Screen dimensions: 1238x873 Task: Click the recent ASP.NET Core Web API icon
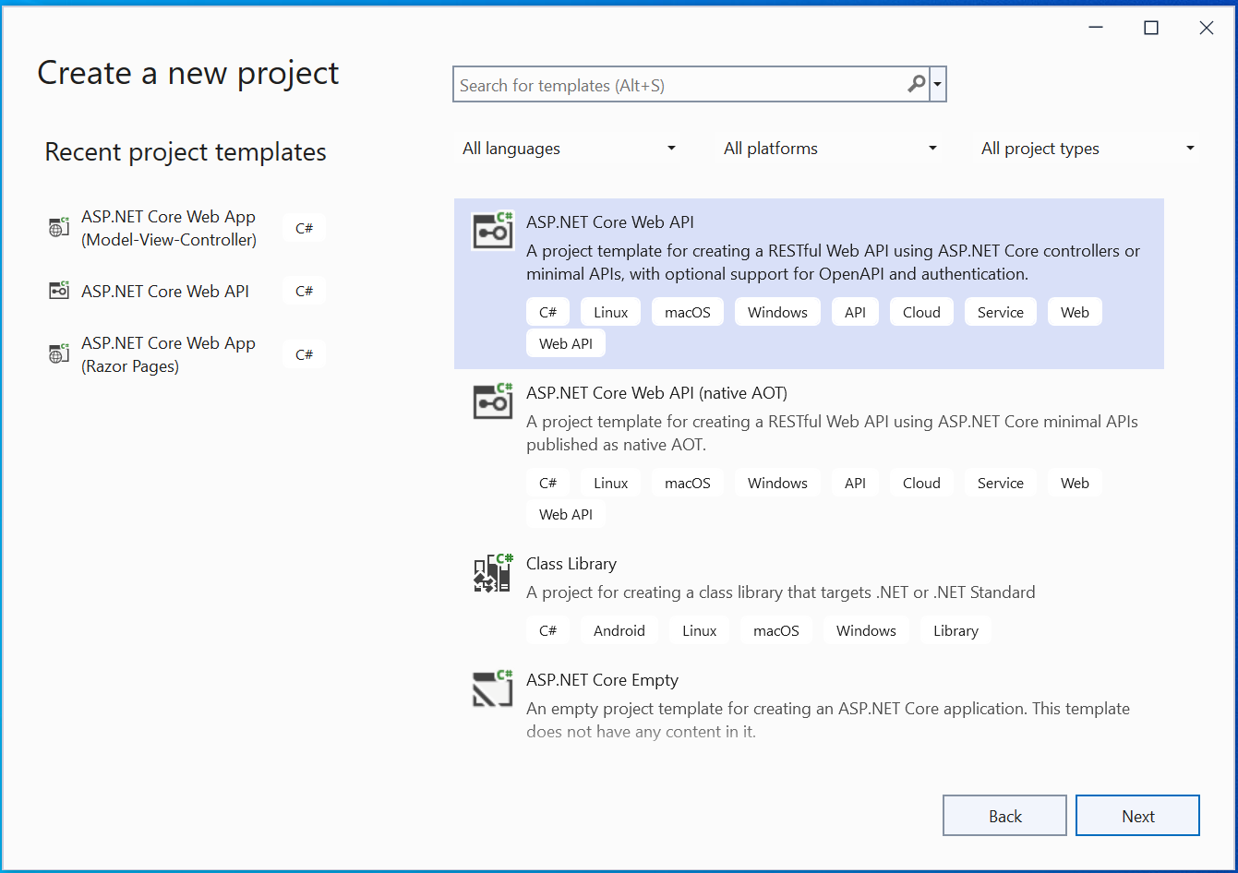click(59, 291)
